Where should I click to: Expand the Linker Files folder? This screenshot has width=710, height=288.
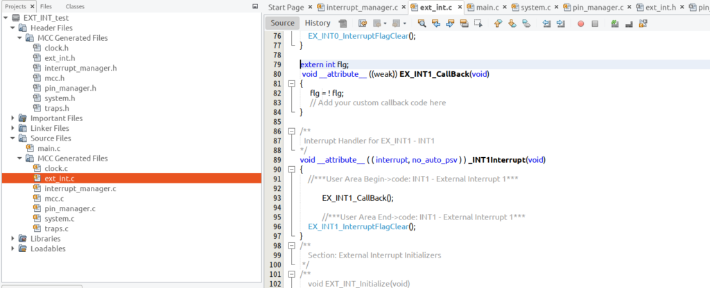click(x=12, y=128)
